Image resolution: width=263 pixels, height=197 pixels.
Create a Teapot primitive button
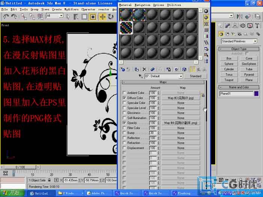pos(229,80)
